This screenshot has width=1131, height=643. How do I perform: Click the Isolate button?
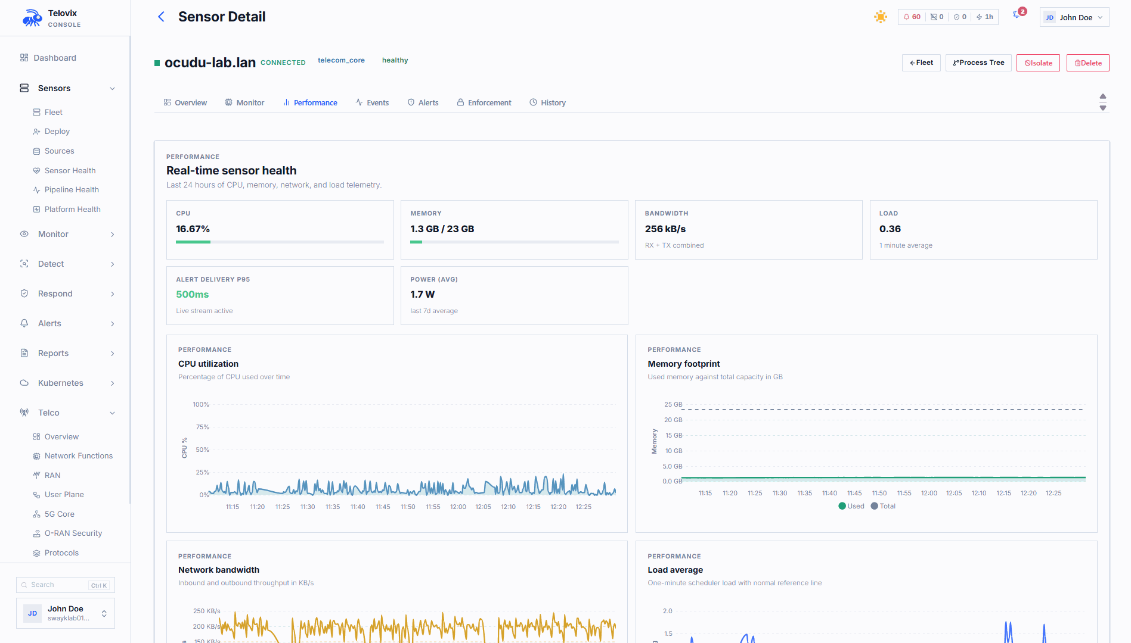(x=1038, y=63)
